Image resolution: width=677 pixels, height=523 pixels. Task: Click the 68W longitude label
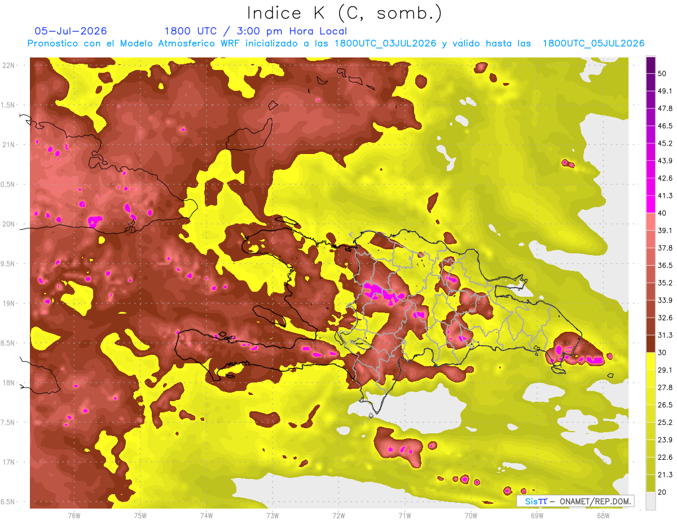coord(603,515)
